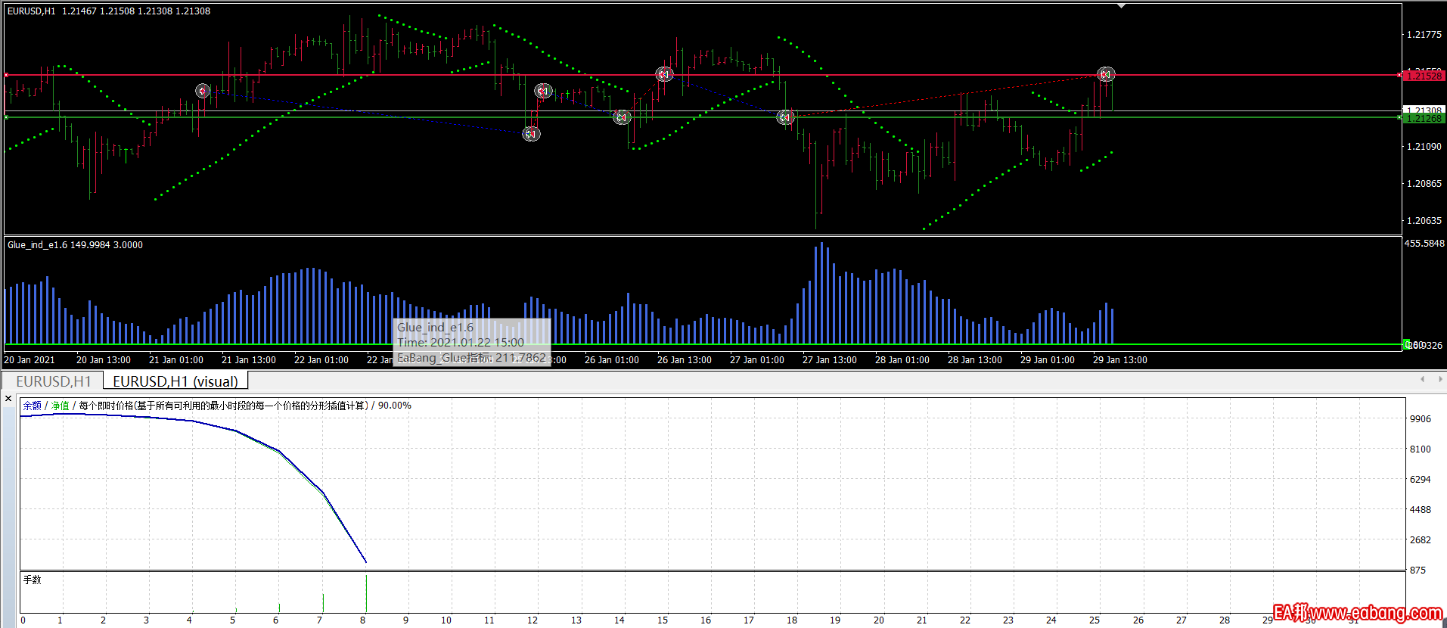Screen dimensions: 1447x628
Task: Click the trade marker at the 21 Jan 13:00 candle
Action: tap(203, 91)
